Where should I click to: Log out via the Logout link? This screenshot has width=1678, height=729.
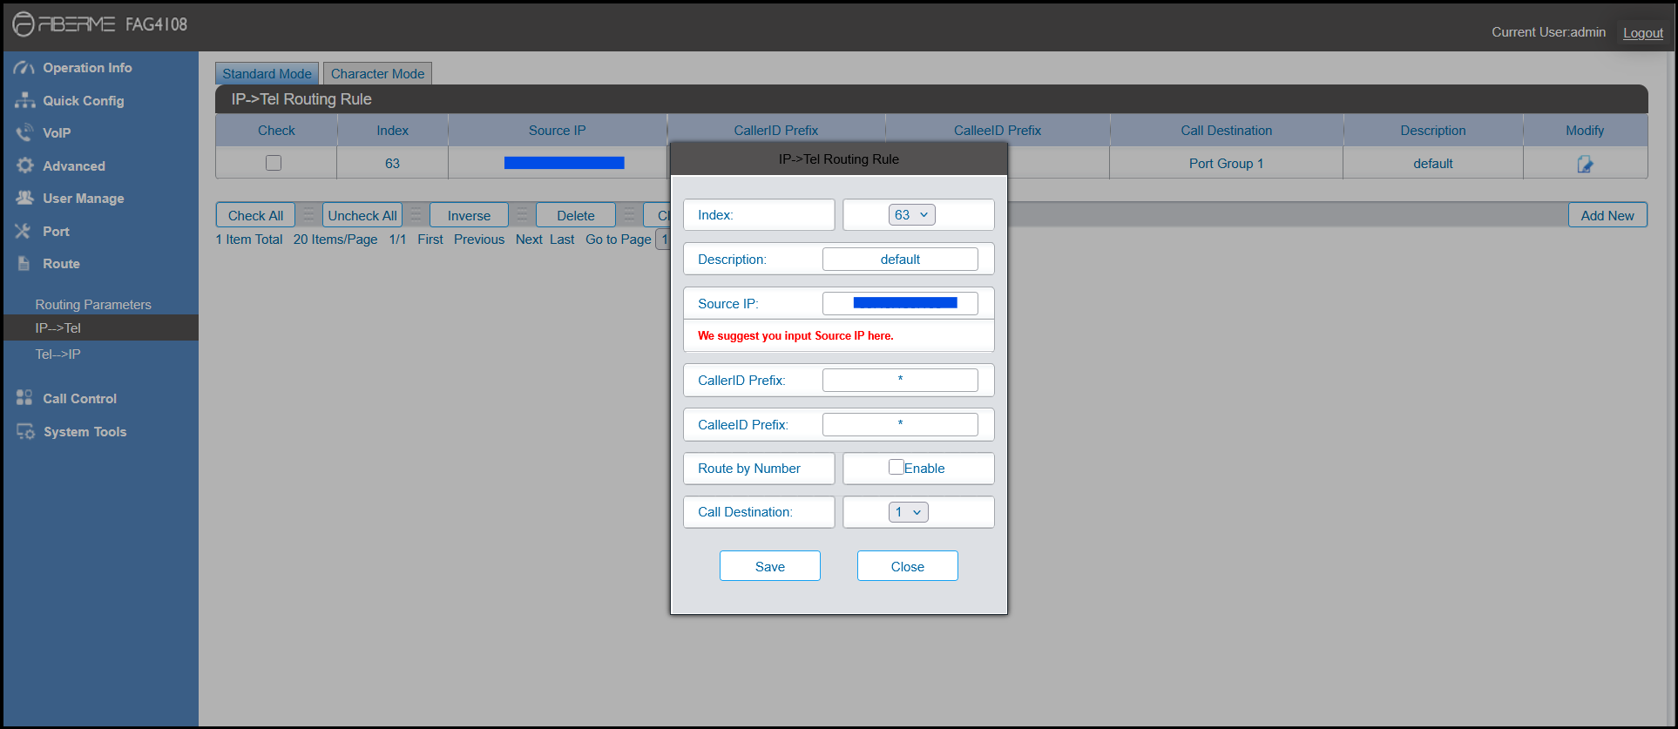coord(1643,33)
